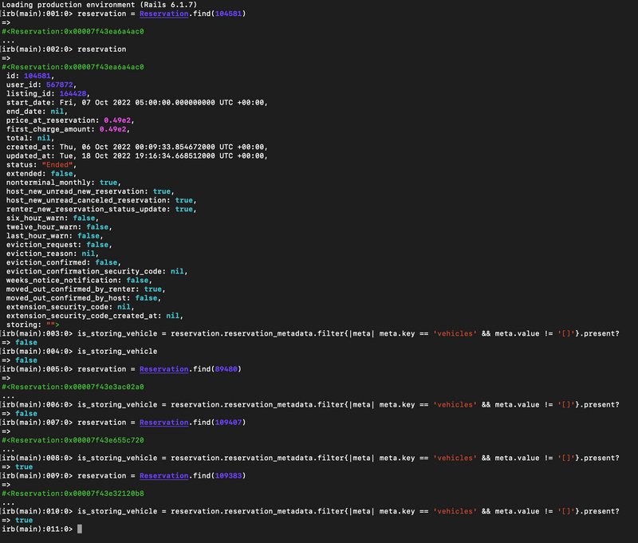The width and height of the screenshot is (638, 543).
Task: Click the word reservation at prompt 002
Action: pyautogui.click(x=102, y=49)
